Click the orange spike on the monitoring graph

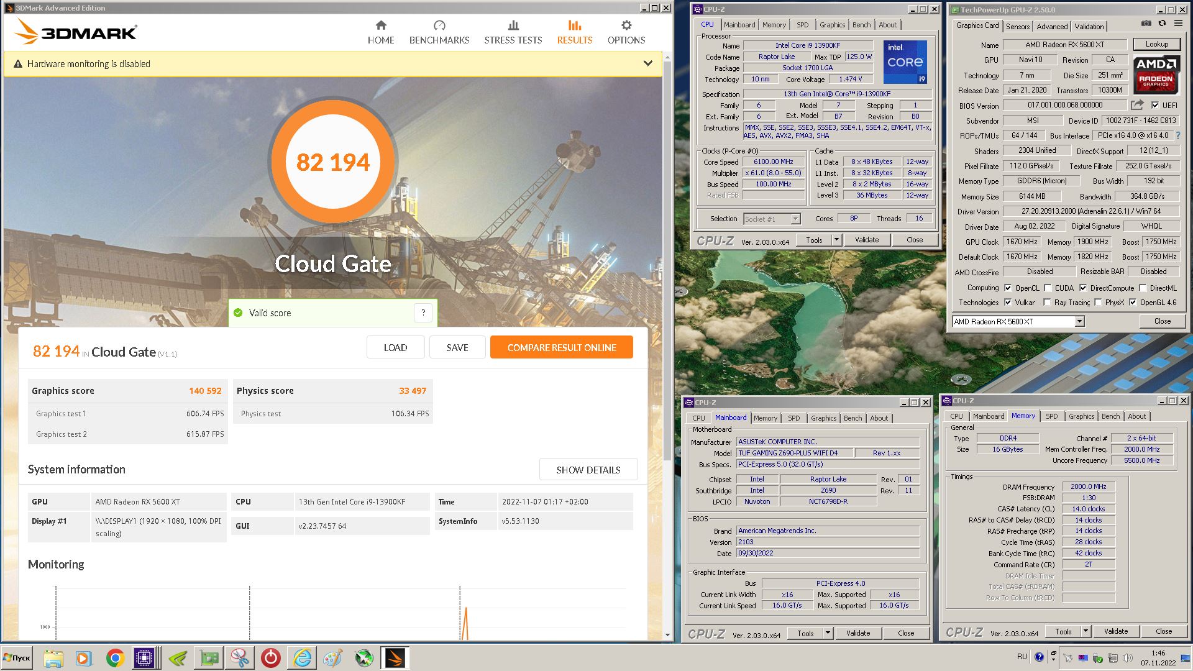[465, 623]
